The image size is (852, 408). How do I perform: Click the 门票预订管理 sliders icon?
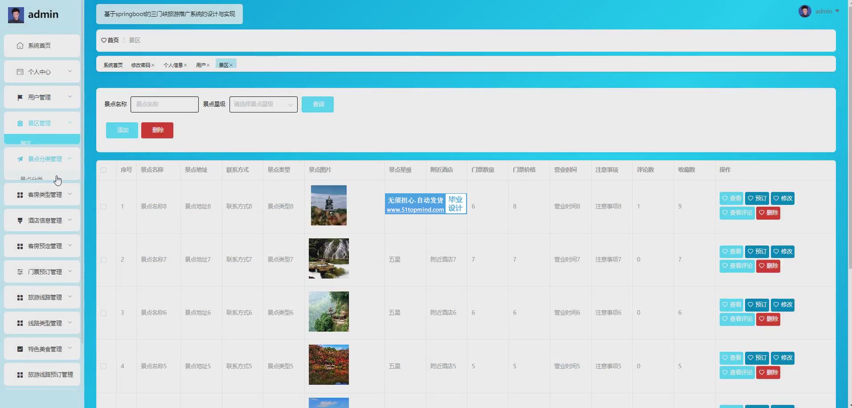tap(20, 272)
